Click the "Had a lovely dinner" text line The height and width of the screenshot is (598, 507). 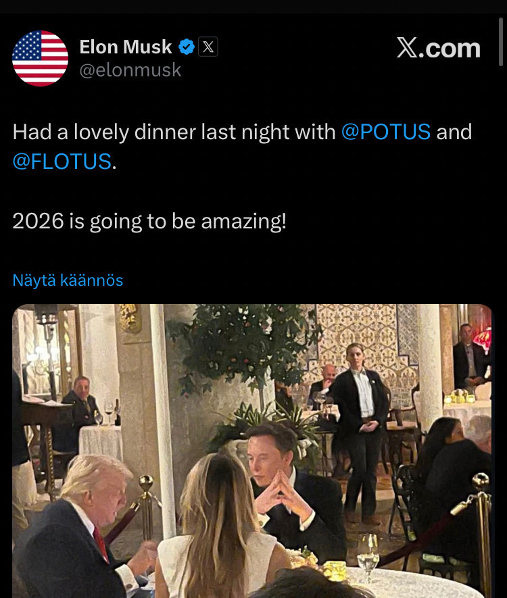(x=174, y=131)
